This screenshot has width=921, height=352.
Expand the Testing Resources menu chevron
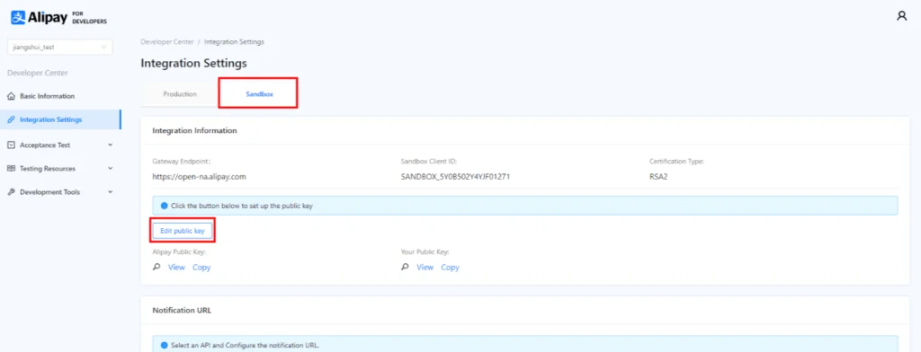point(111,169)
